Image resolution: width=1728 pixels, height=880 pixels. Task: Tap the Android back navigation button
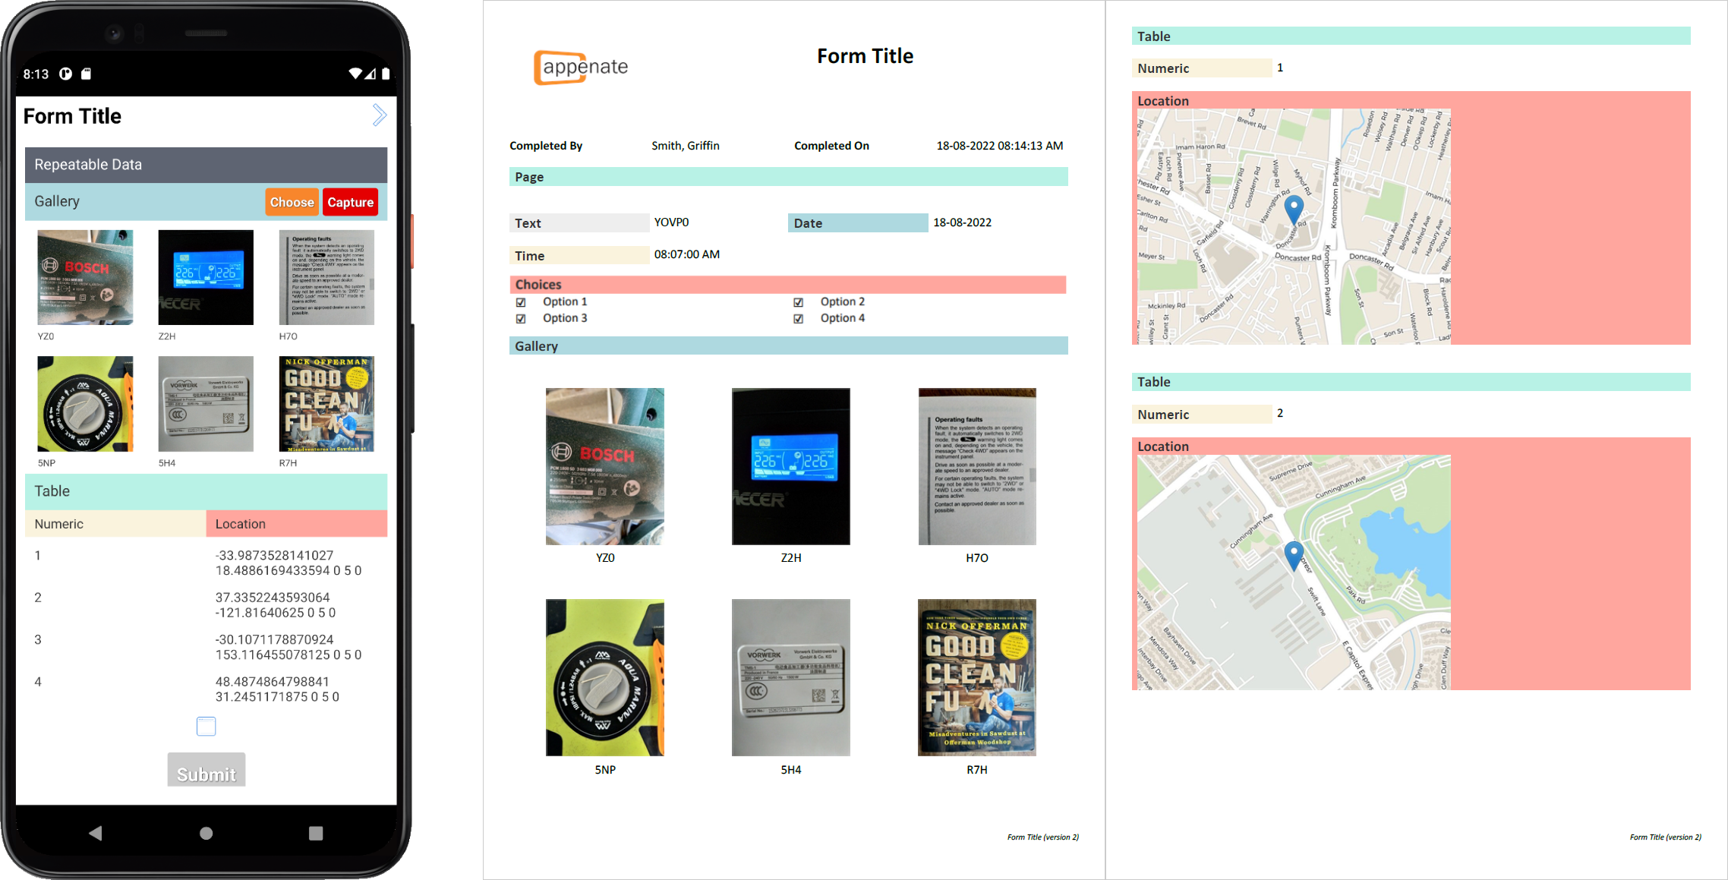pos(95,833)
